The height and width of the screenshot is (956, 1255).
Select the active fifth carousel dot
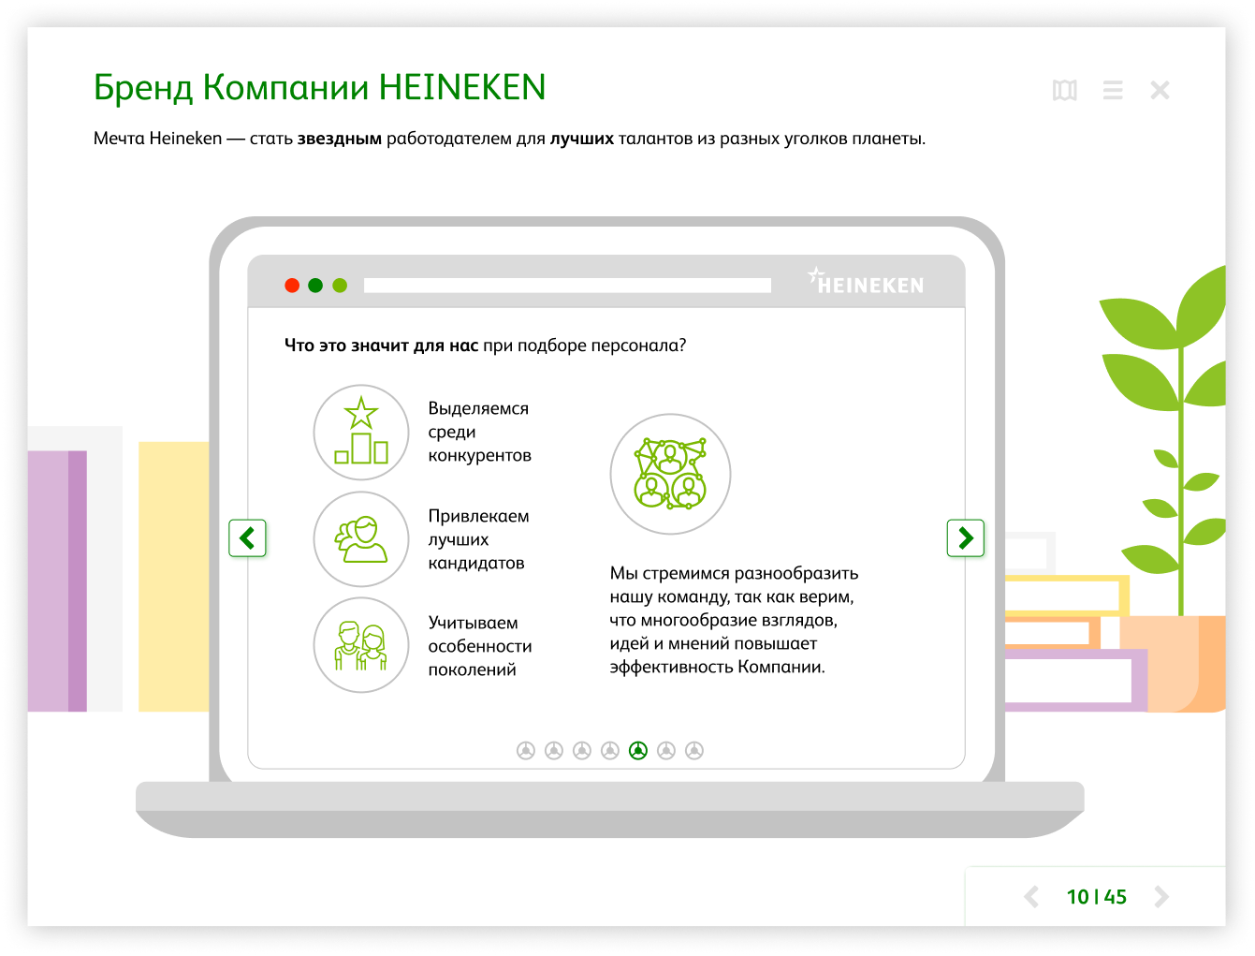[638, 750]
